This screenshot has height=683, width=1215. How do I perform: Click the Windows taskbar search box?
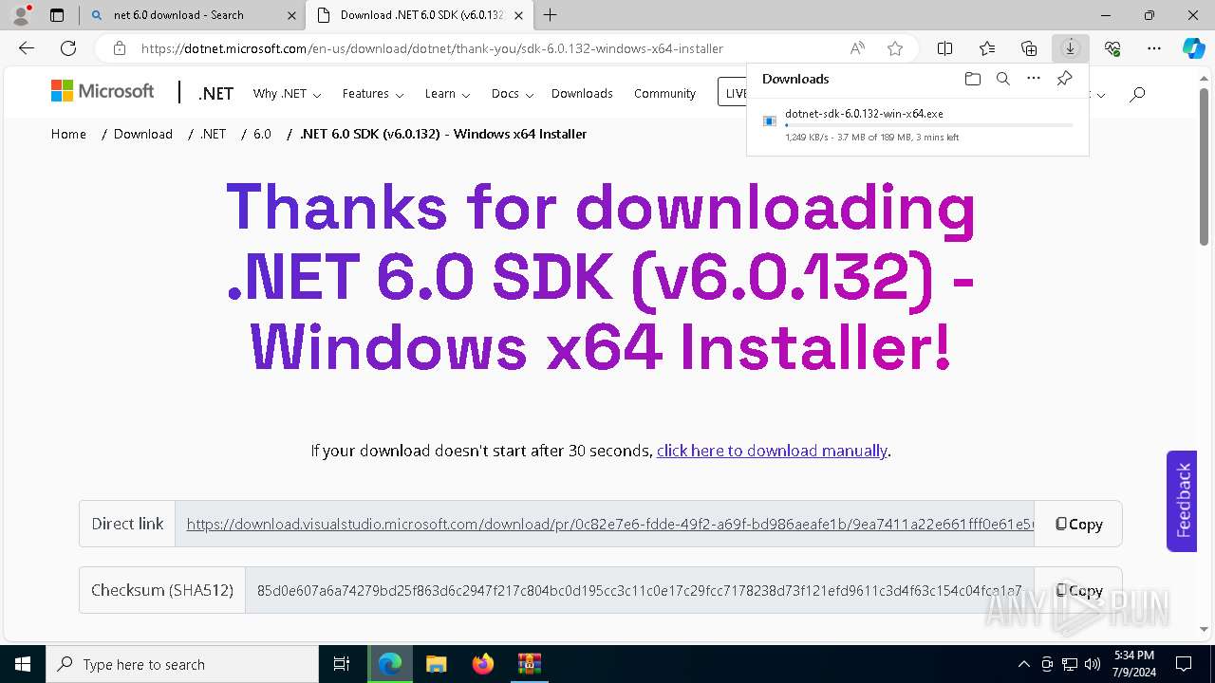point(182,664)
